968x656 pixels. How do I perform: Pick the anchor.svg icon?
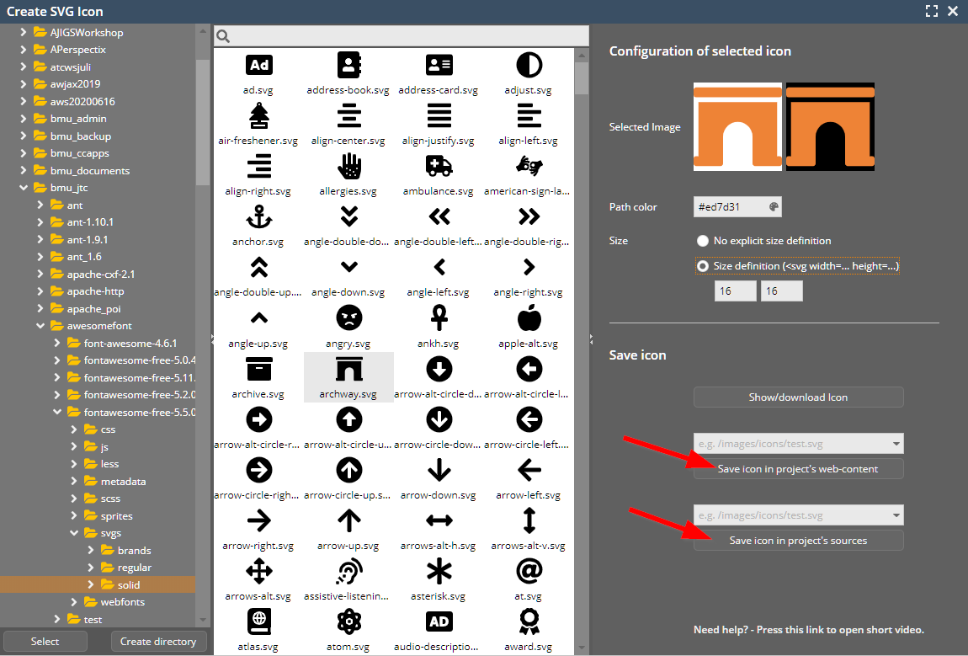[258, 217]
